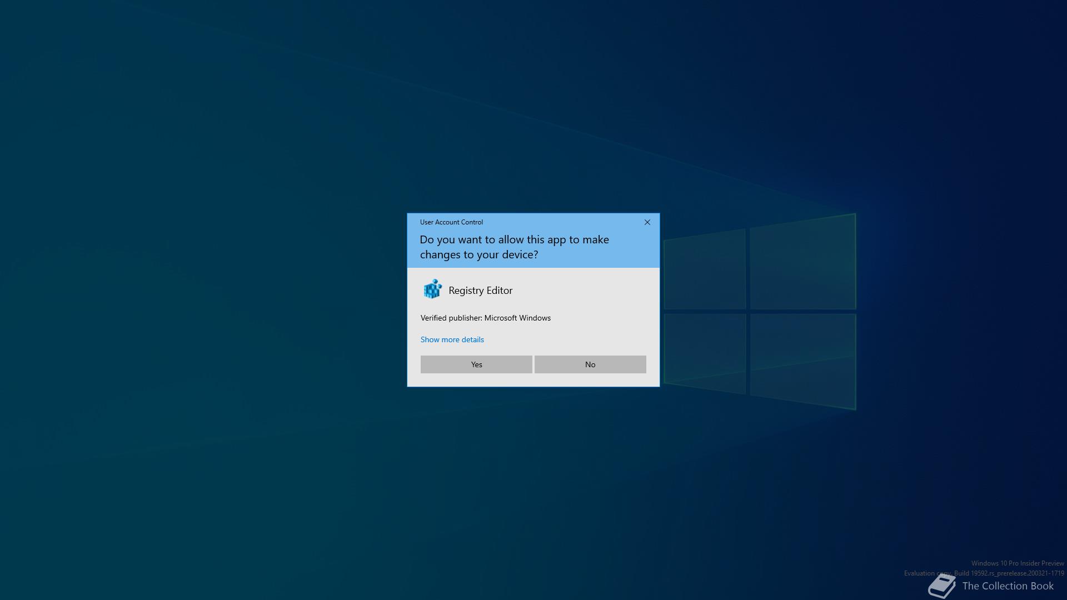
Task: Click Windows 10 Pro Insider Preview watermark
Action: click(x=1017, y=563)
